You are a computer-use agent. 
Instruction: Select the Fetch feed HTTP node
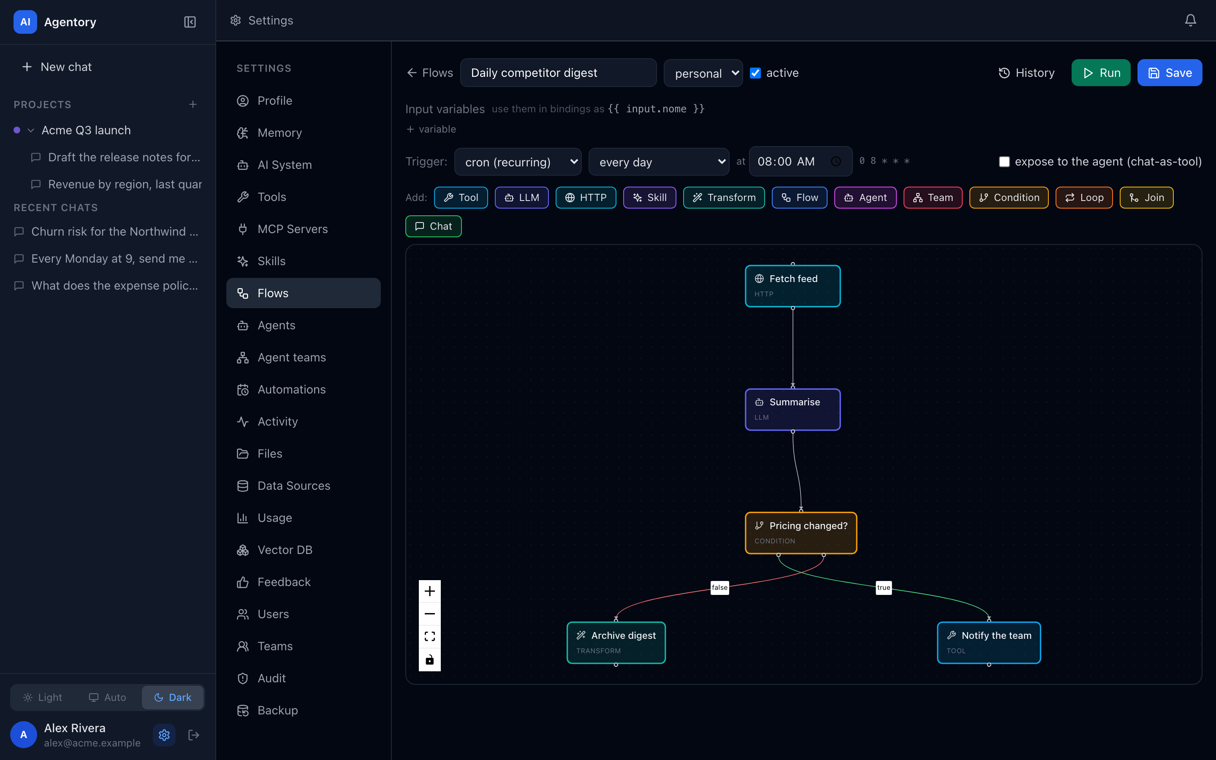pos(793,286)
